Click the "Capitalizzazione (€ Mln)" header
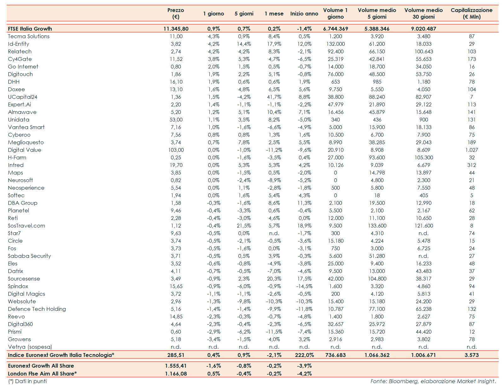This screenshot has width=504, height=385. [472, 13]
